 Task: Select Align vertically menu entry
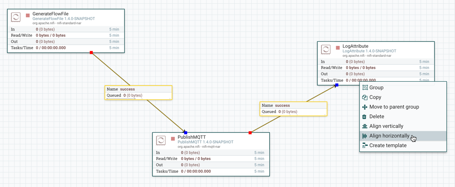[x=386, y=126]
